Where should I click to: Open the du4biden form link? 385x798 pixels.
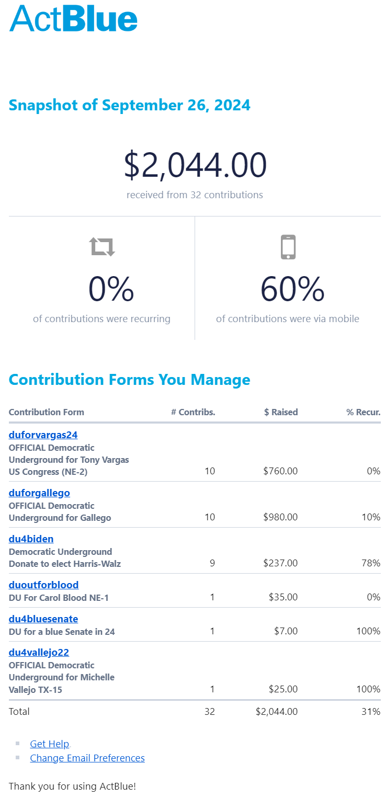point(31,539)
